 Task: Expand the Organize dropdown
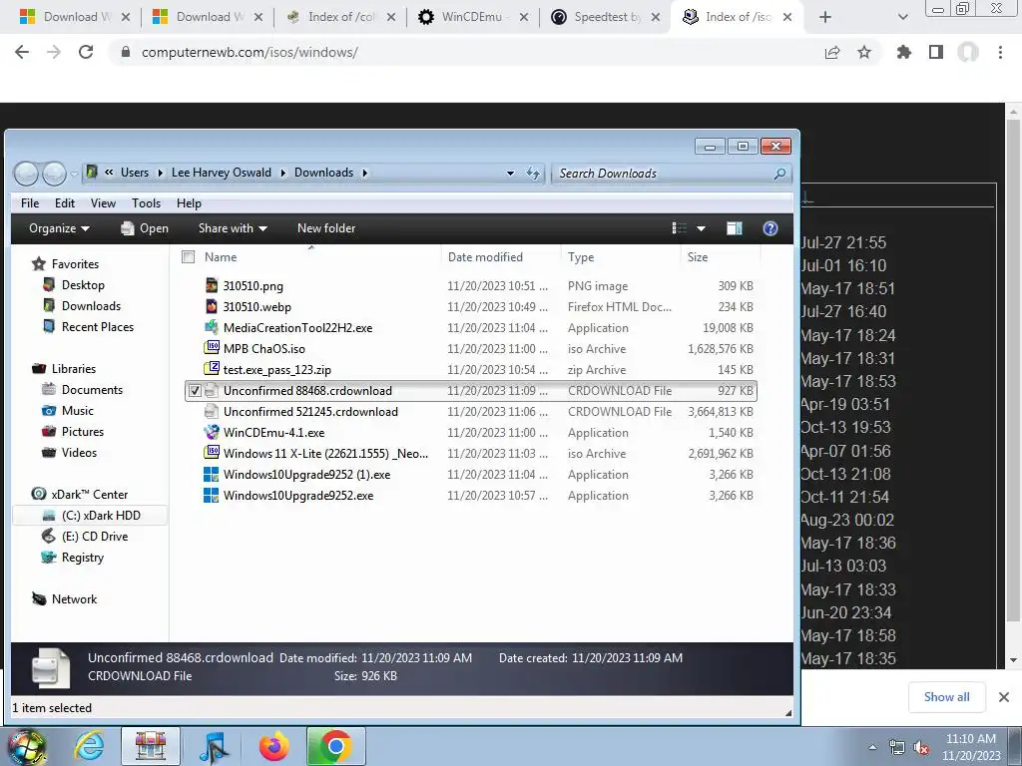(59, 228)
